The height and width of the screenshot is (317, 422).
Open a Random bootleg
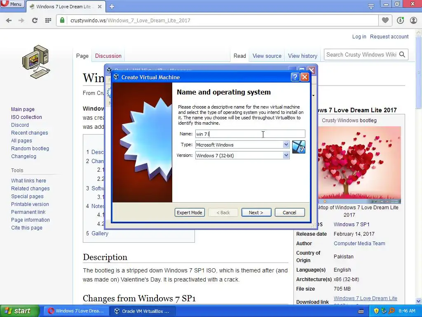pos(30,148)
